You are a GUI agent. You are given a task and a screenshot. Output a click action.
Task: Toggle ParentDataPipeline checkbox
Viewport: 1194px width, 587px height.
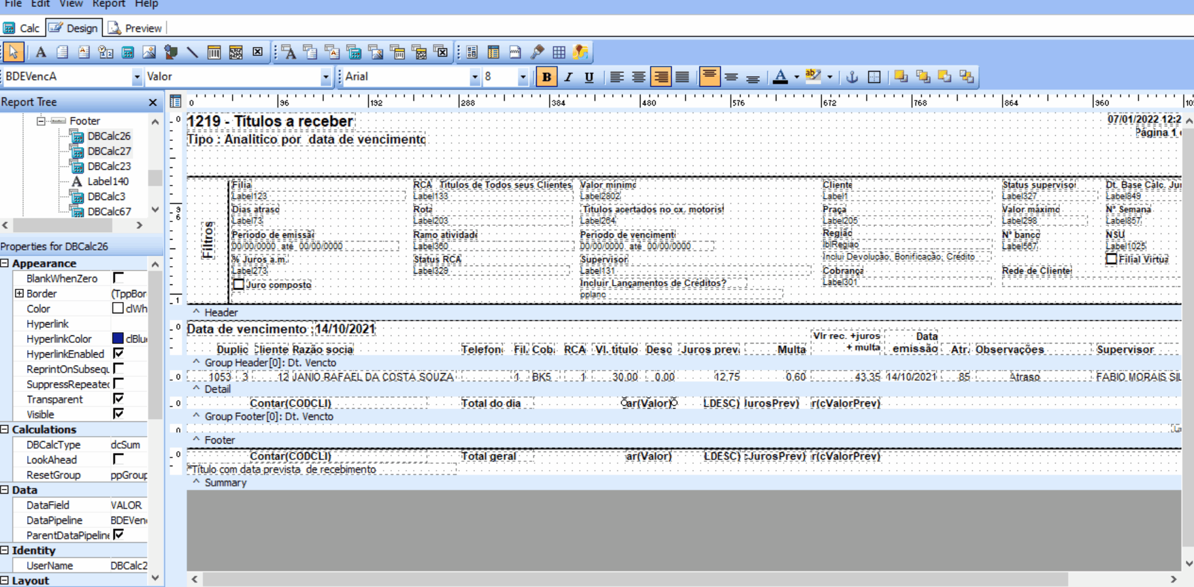tap(118, 534)
